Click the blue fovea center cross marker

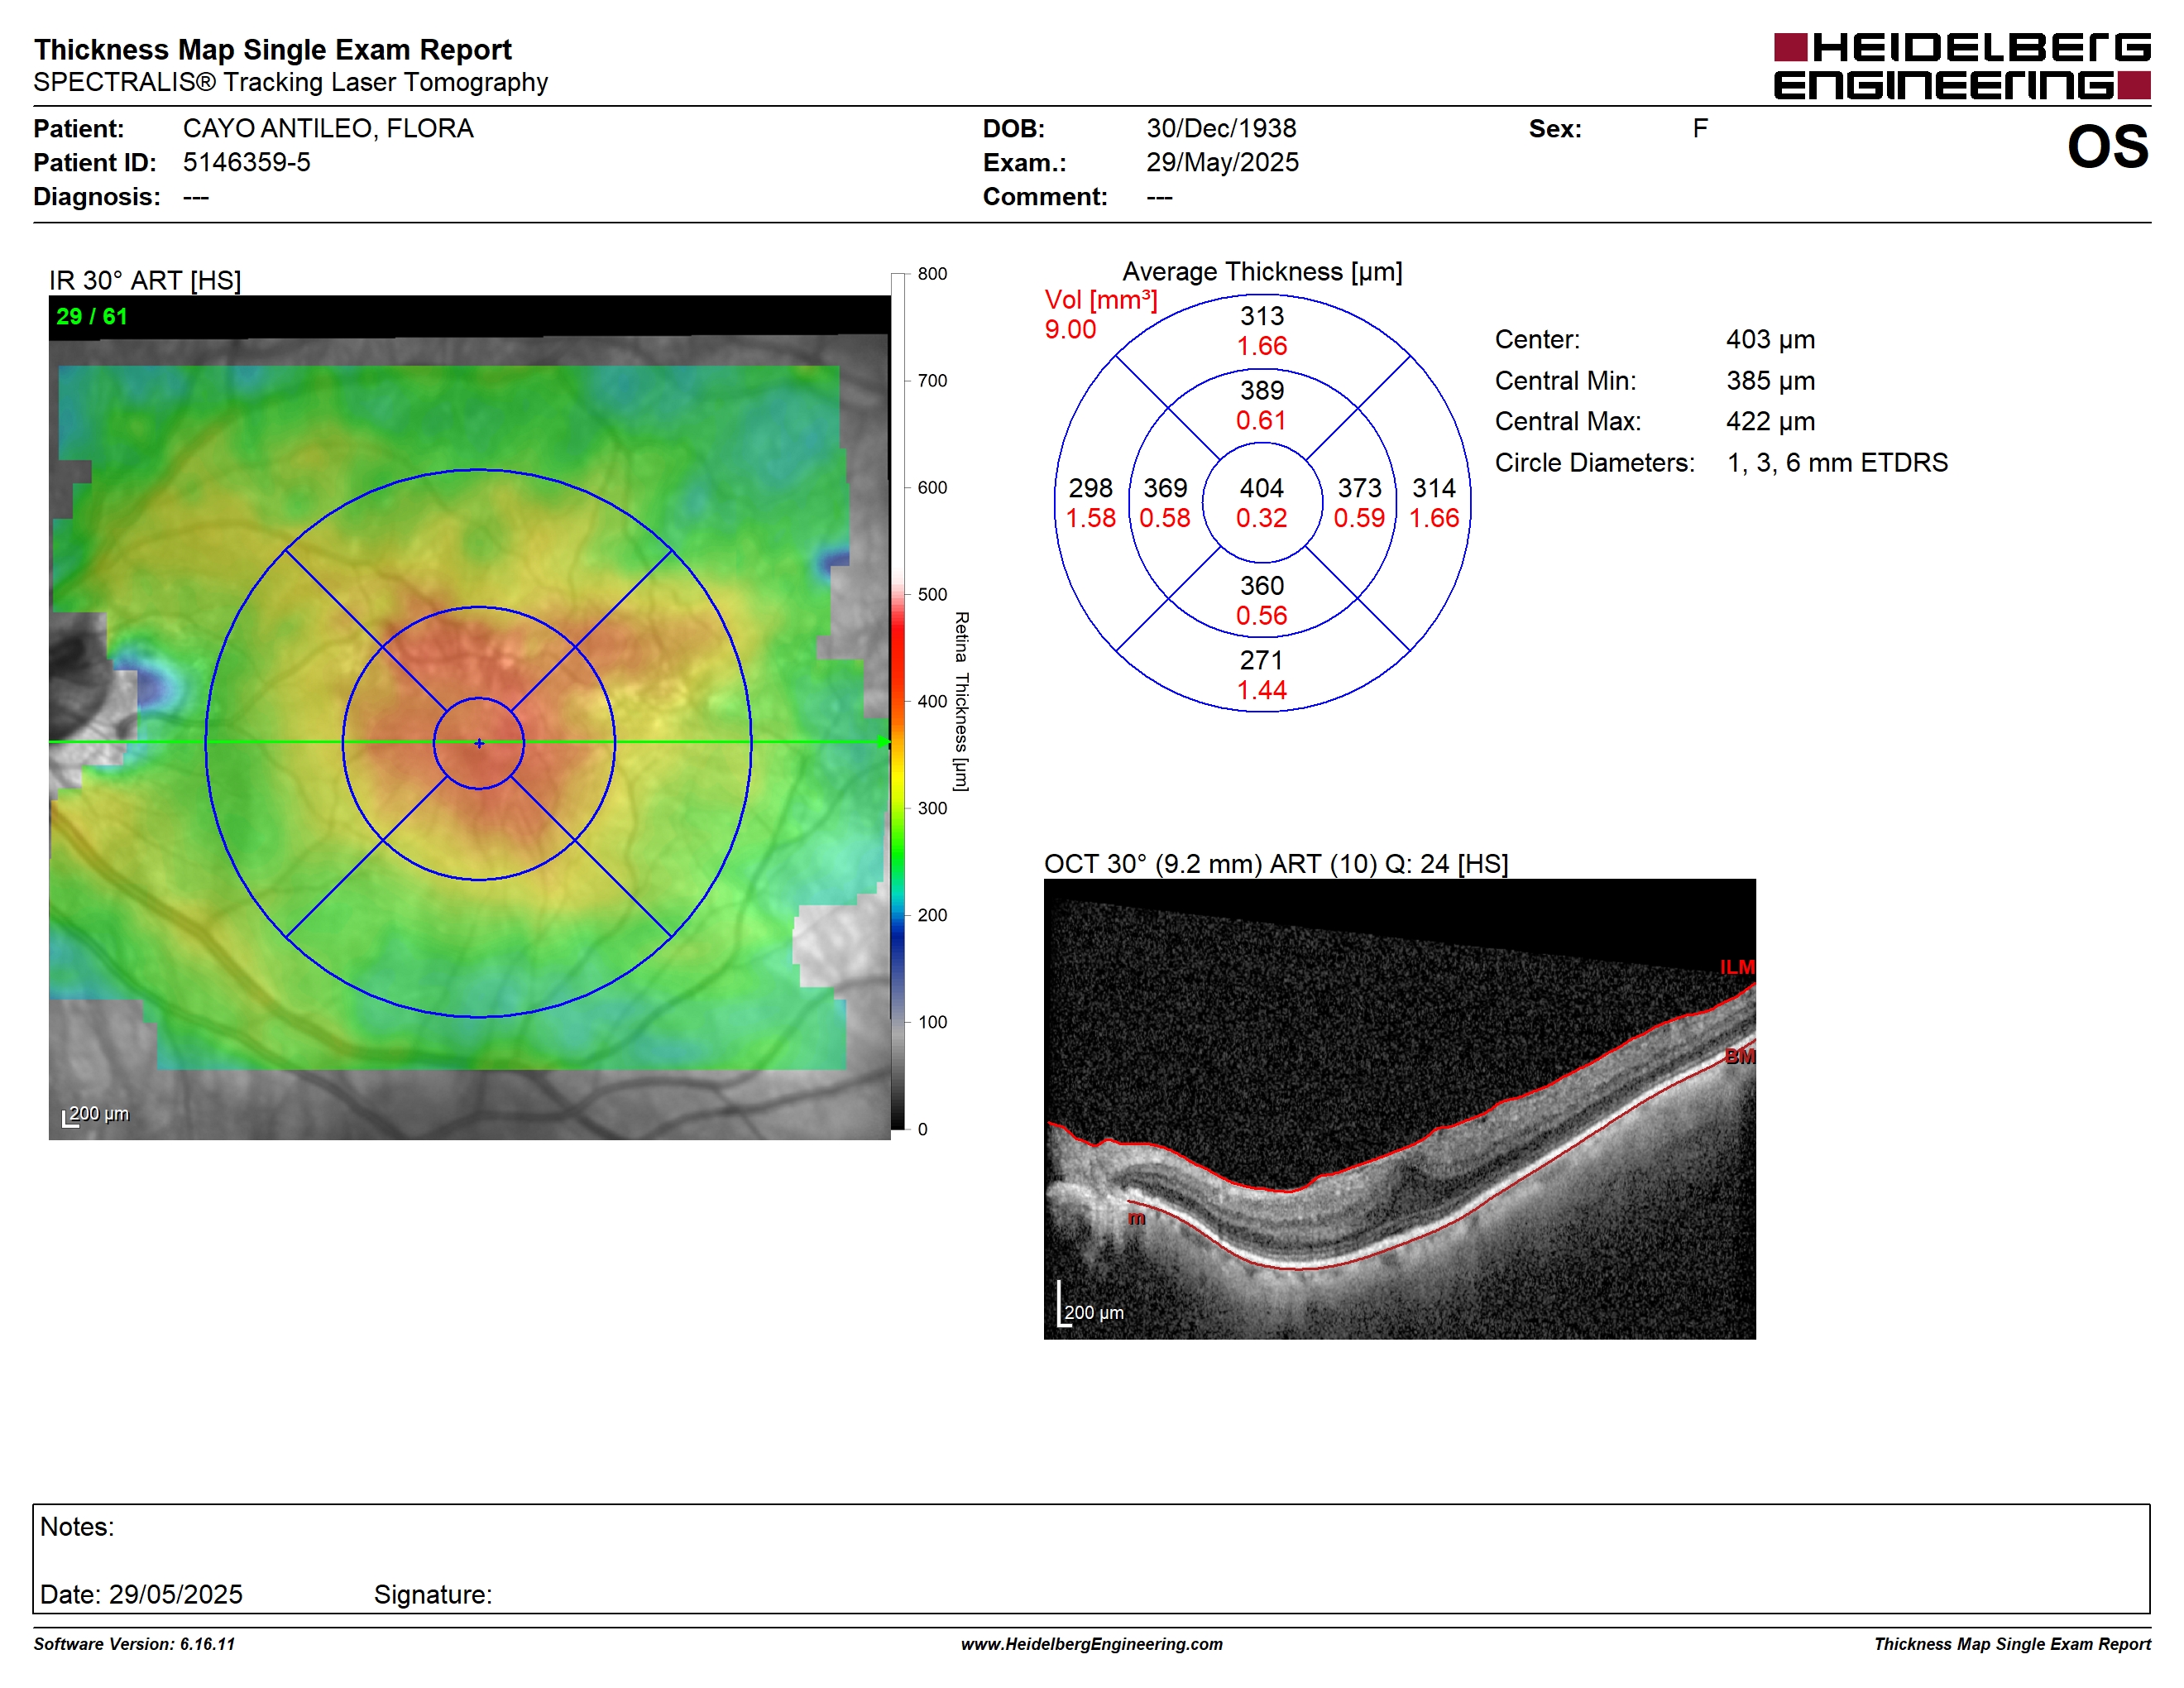pos(479,743)
